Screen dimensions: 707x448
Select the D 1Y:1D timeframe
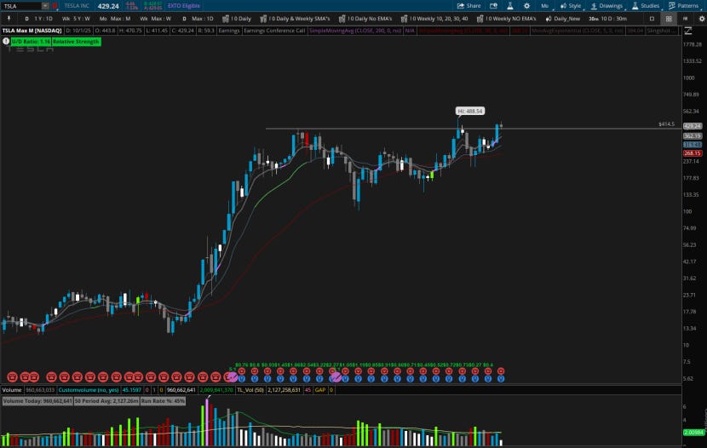pos(39,19)
